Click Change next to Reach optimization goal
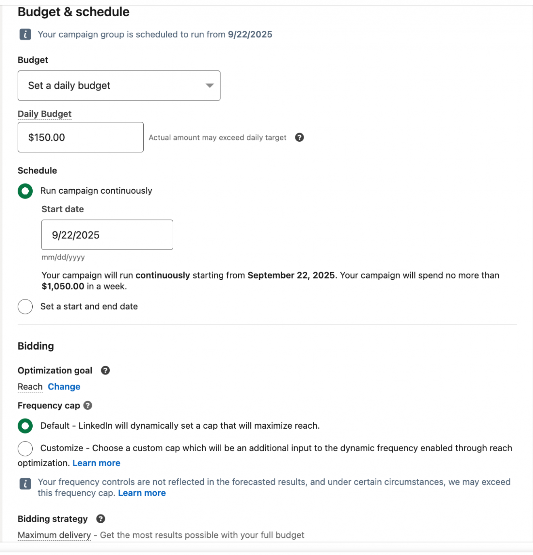533x555 pixels. pyautogui.click(x=64, y=387)
